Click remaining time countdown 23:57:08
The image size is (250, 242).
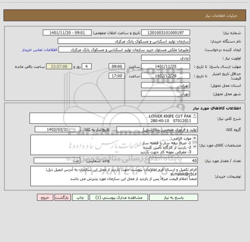coord(59,66)
